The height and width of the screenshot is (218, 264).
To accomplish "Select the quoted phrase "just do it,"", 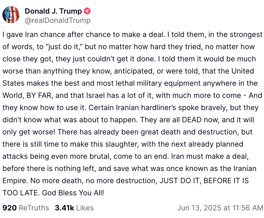I will click(64, 47).
